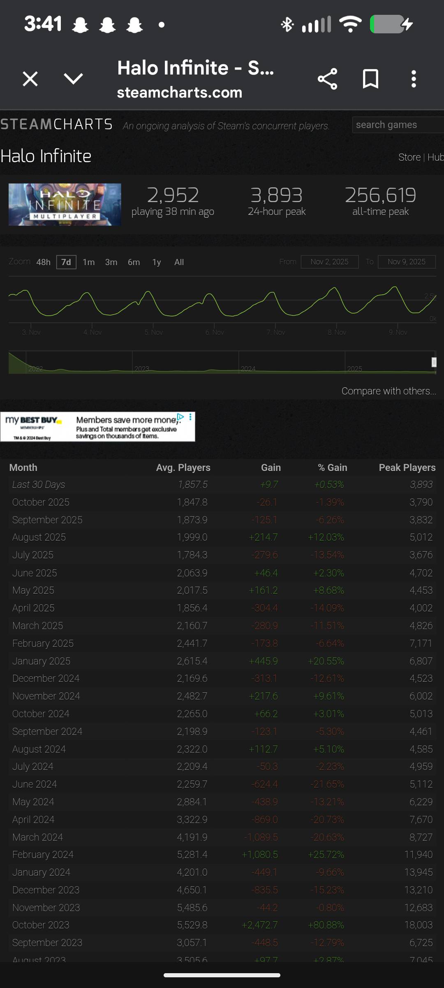444x988 pixels.
Task: Tap the steamcharts.com address text
Action: tap(180, 93)
